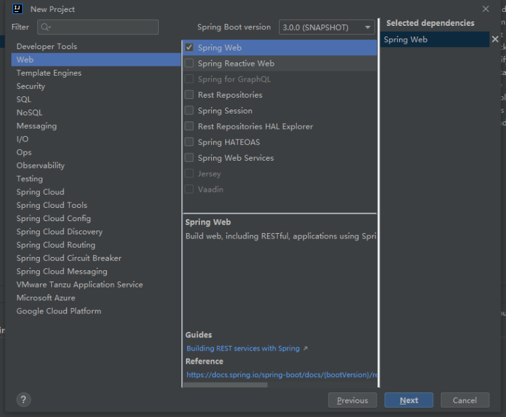The height and width of the screenshot is (417, 506).
Task: Select the Observability category
Action: (96, 165)
